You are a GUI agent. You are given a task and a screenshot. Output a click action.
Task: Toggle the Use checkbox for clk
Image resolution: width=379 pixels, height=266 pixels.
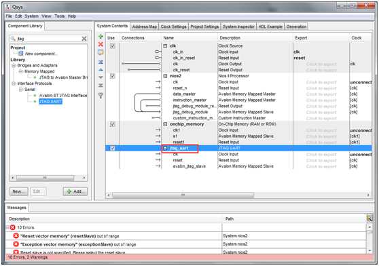[x=112, y=46]
